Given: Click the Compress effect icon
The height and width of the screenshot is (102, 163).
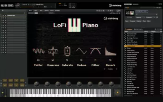Looking at the screenshot, I should pos(53,51).
